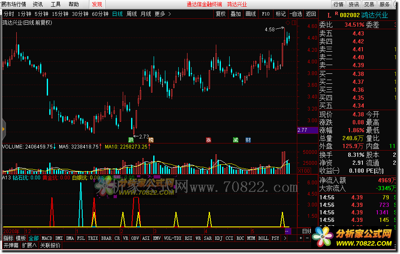Image resolution: width=400 pixels, height=254 pixels.
Task: Click the 关联报价 button
Action: [x=50, y=245]
